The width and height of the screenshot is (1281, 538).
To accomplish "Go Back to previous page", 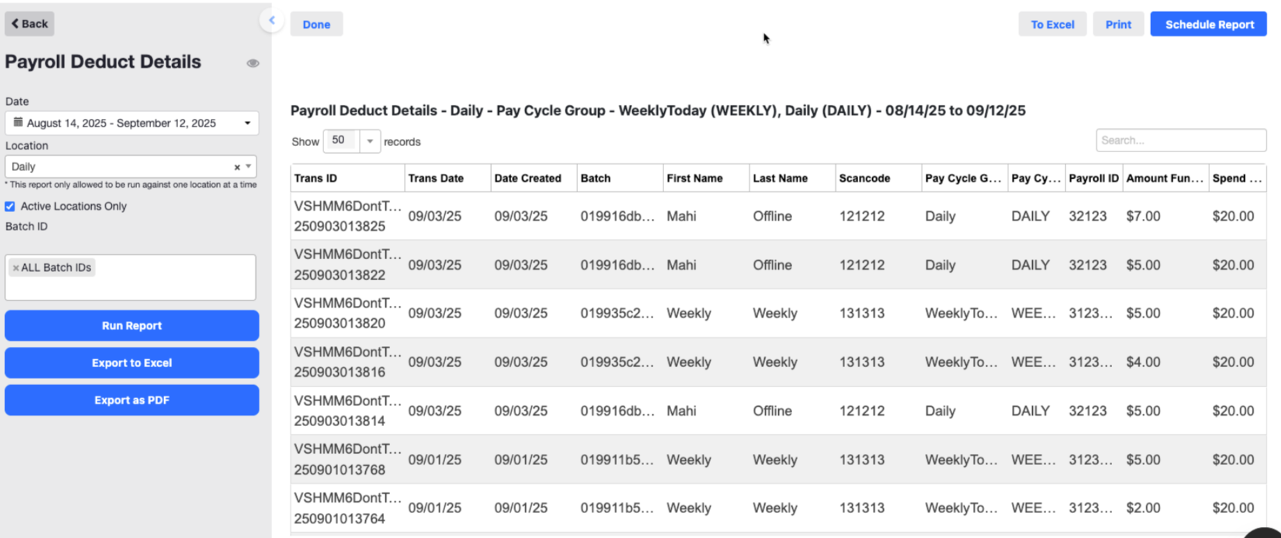I will pos(29,24).
